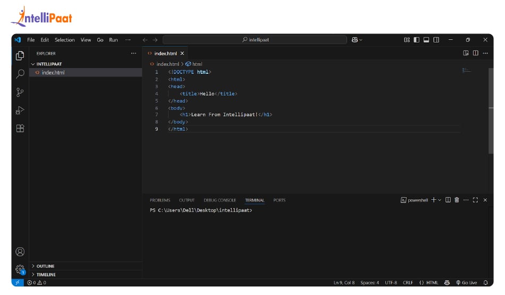The width and height of the screenshot is (505, 295).
Task: Open the Manage gear icon
Action: click(x=20, y=269)
